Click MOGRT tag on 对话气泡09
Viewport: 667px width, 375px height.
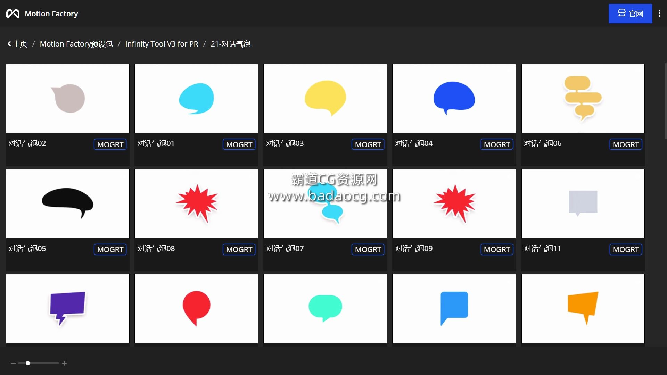(x=497, y=249)
